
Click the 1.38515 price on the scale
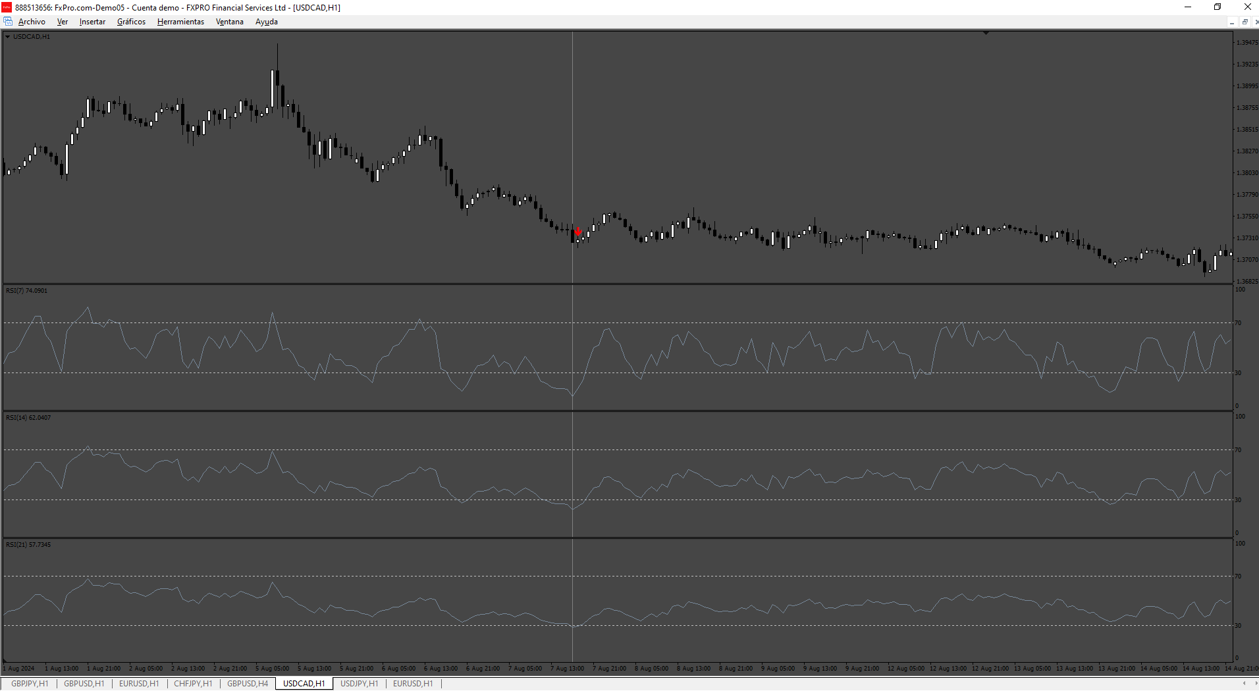pos(1247,130)
